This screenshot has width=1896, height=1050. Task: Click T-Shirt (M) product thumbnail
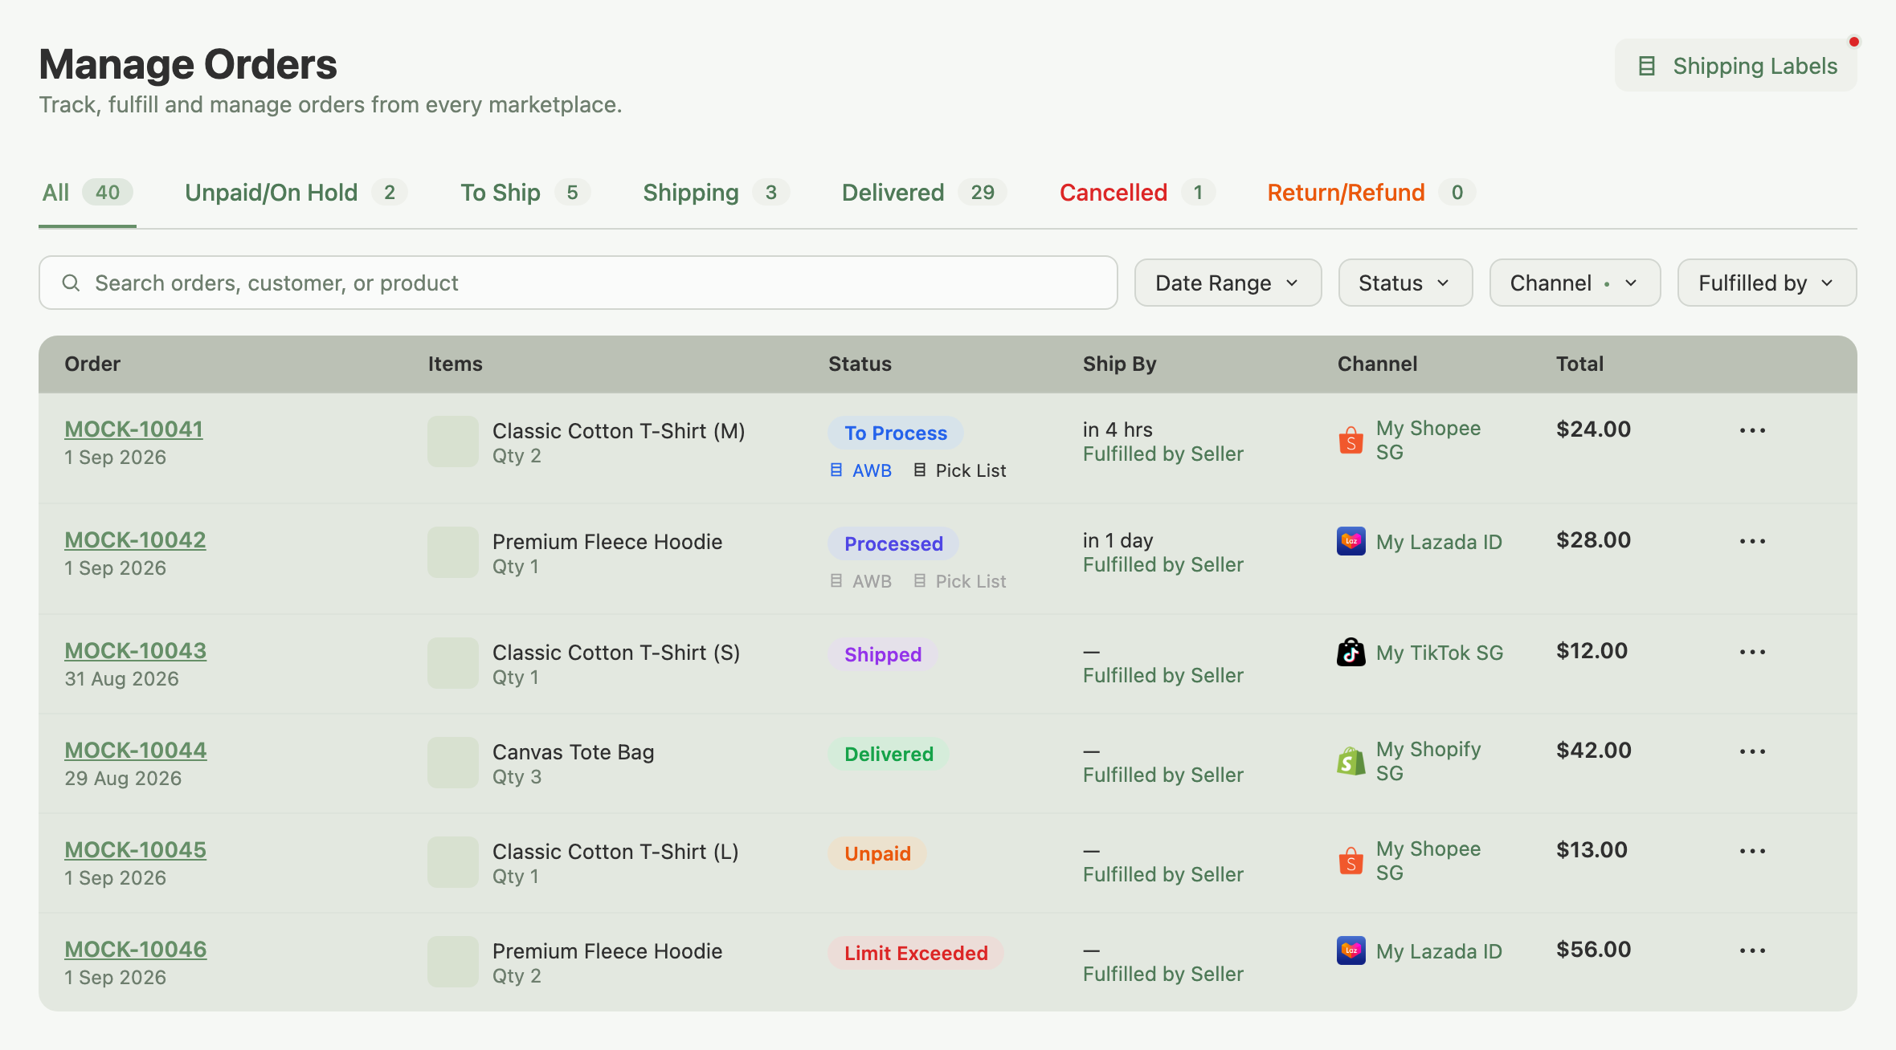tap(453, 442)
